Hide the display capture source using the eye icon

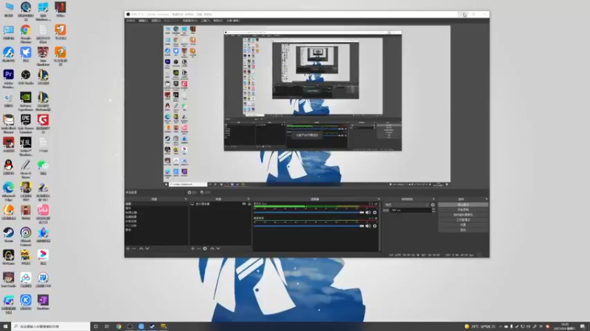click(x=244, y=204)
